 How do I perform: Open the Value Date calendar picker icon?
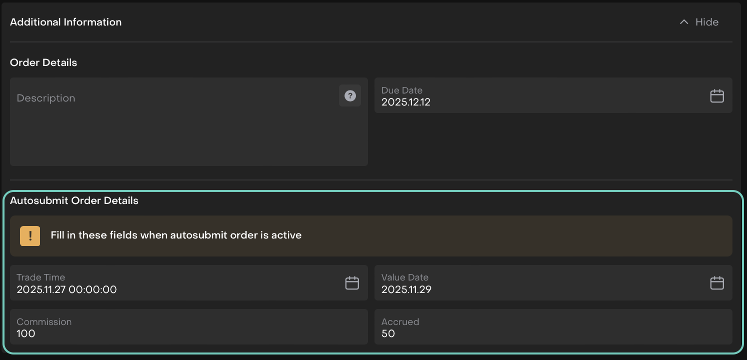click(717, 283)
